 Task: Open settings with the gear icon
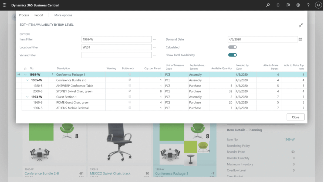(x=298, y=5)
